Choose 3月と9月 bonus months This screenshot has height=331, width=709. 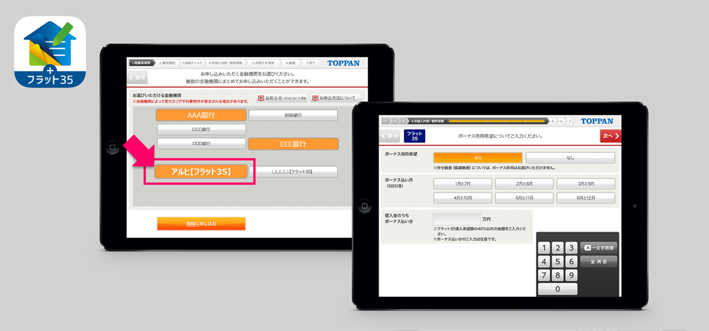(x=586, y=184)
